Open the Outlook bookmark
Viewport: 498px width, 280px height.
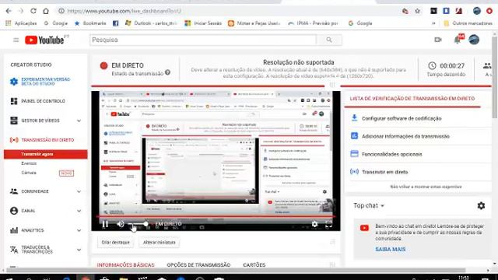(x=151, y=23)
